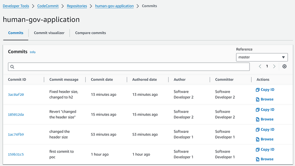Viewport: 295px width, 166px height.
Task: Browse files at commit 185012da
Action: [x=265, y=119]
